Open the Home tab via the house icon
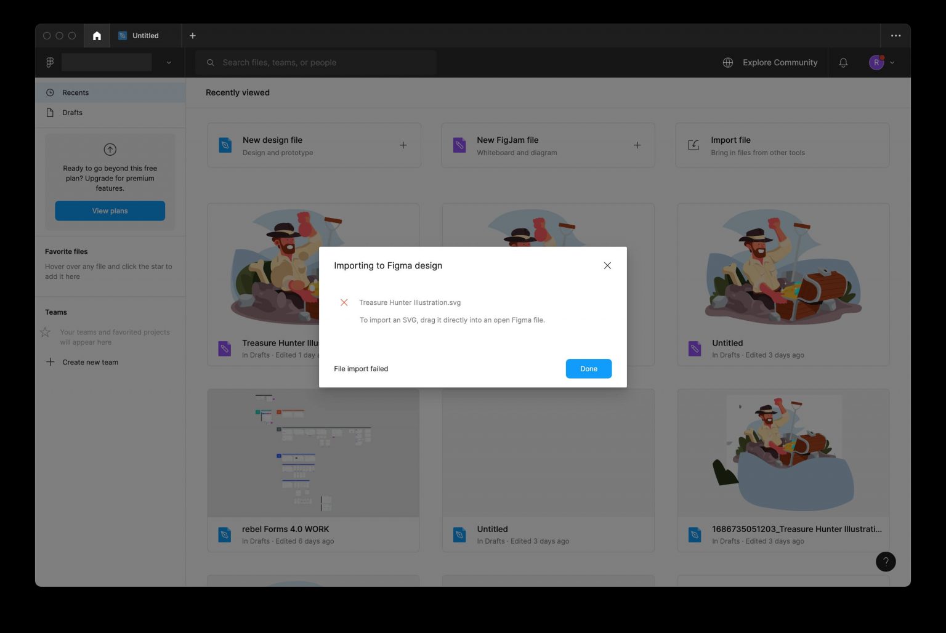The image size is (946, 633). [x=96, y=35]
